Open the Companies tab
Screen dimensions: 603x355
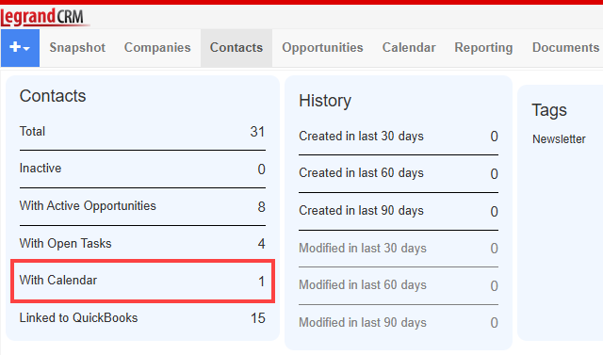tap(157, 48)
